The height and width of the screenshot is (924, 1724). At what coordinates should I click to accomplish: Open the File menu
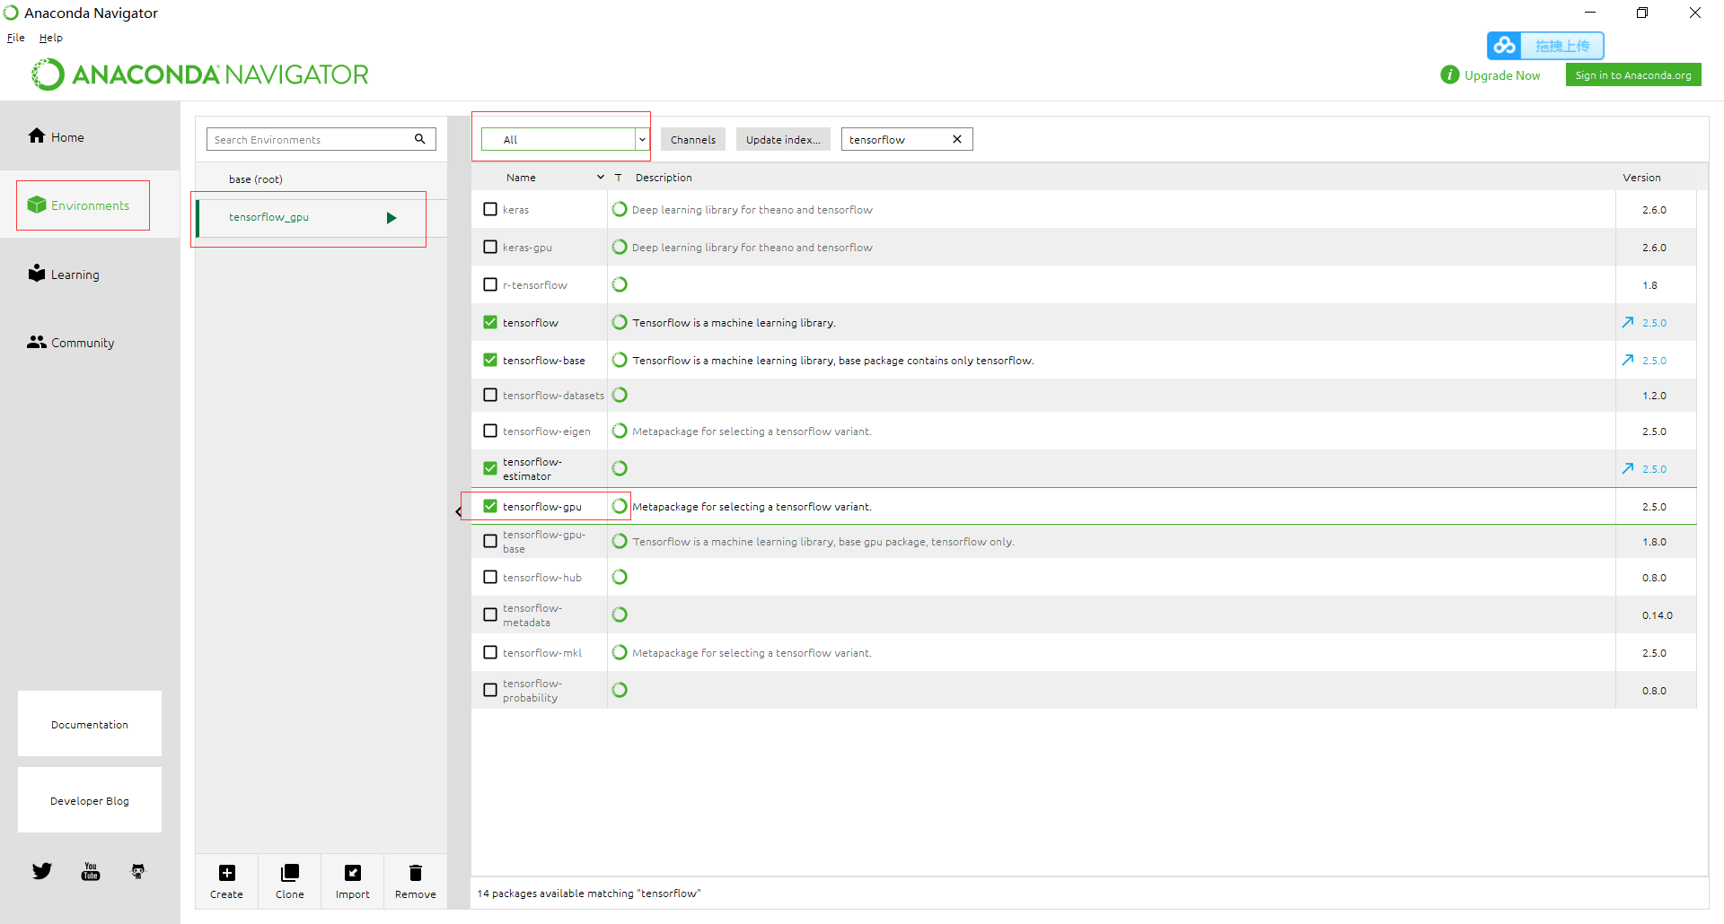click(x=16, y=38)
